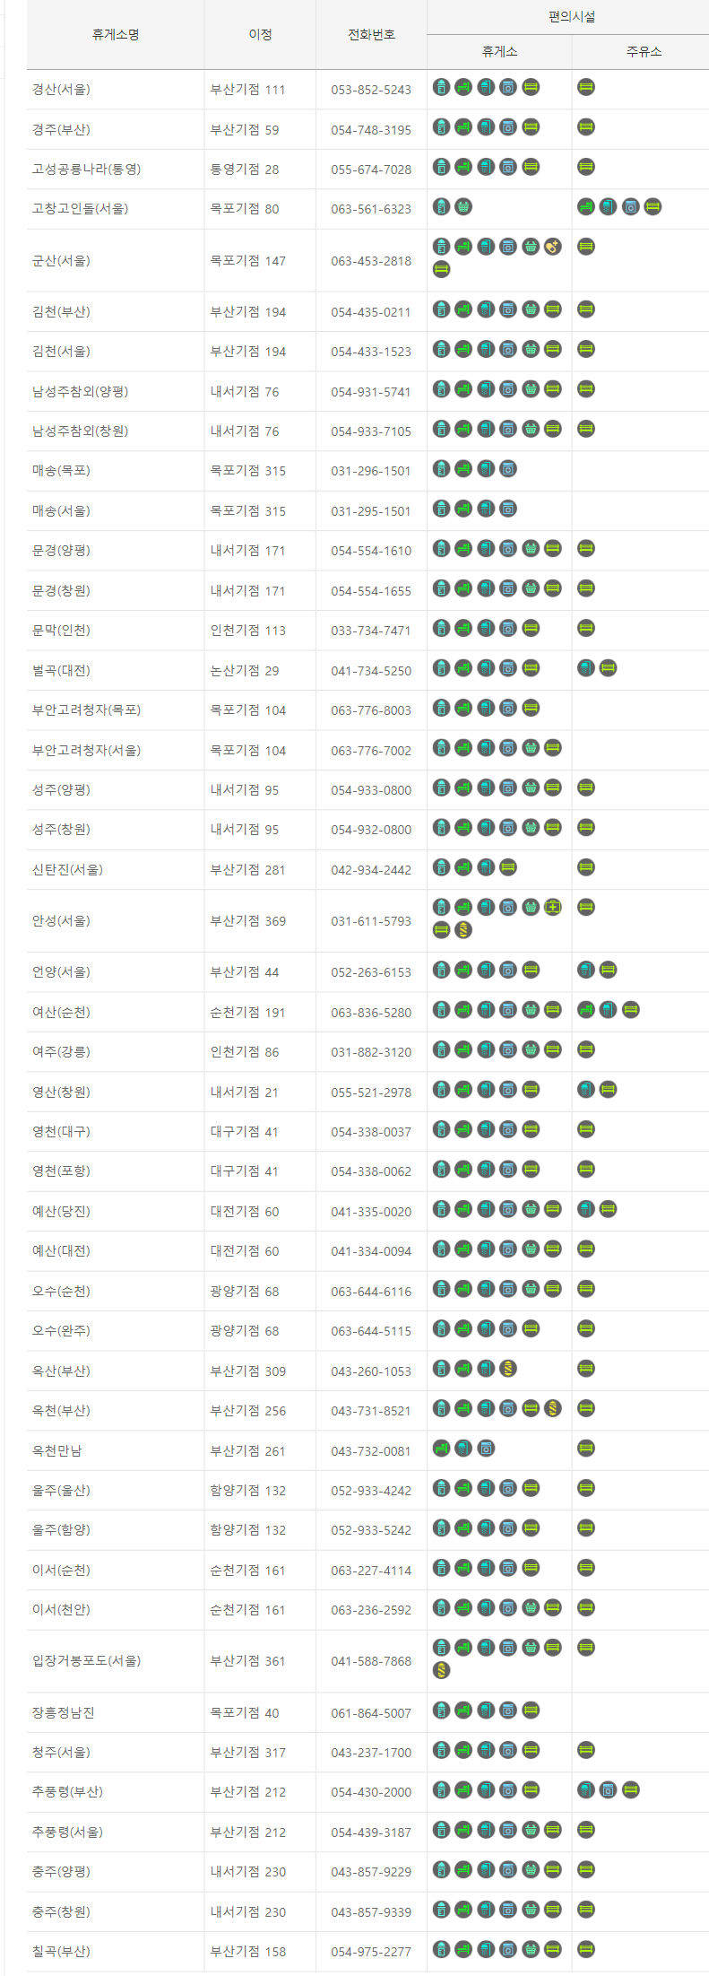Viewport: 709px width, 1976px height.
Task: Click the 매송(목포) rest area name
Action: (x=61, y=471)
